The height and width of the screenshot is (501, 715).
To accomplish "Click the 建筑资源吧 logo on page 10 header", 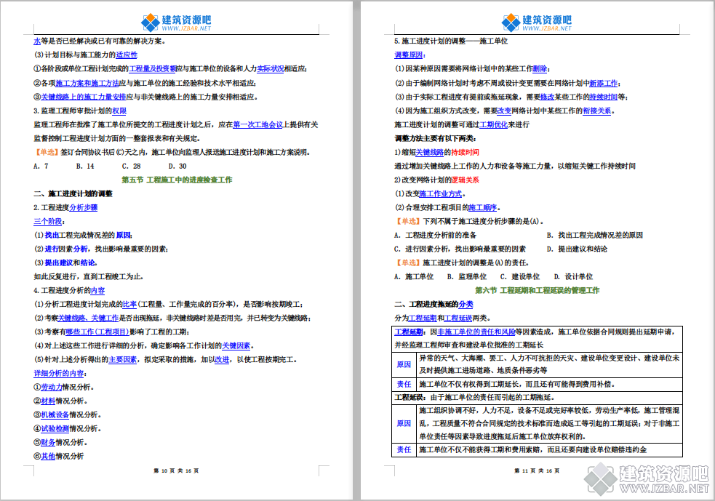I will pos(176,22).
